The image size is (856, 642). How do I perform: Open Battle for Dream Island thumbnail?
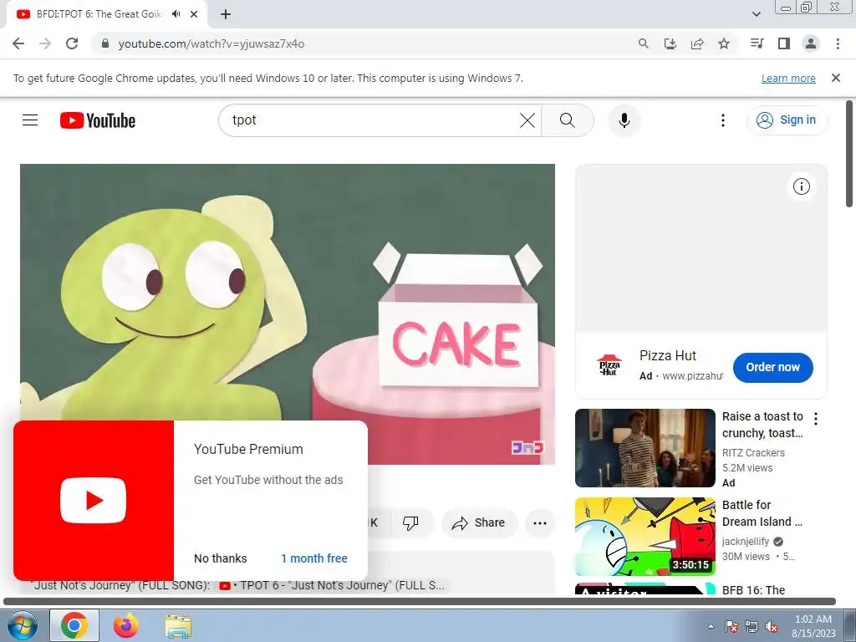pyautogui.click(x=645, y=536)
